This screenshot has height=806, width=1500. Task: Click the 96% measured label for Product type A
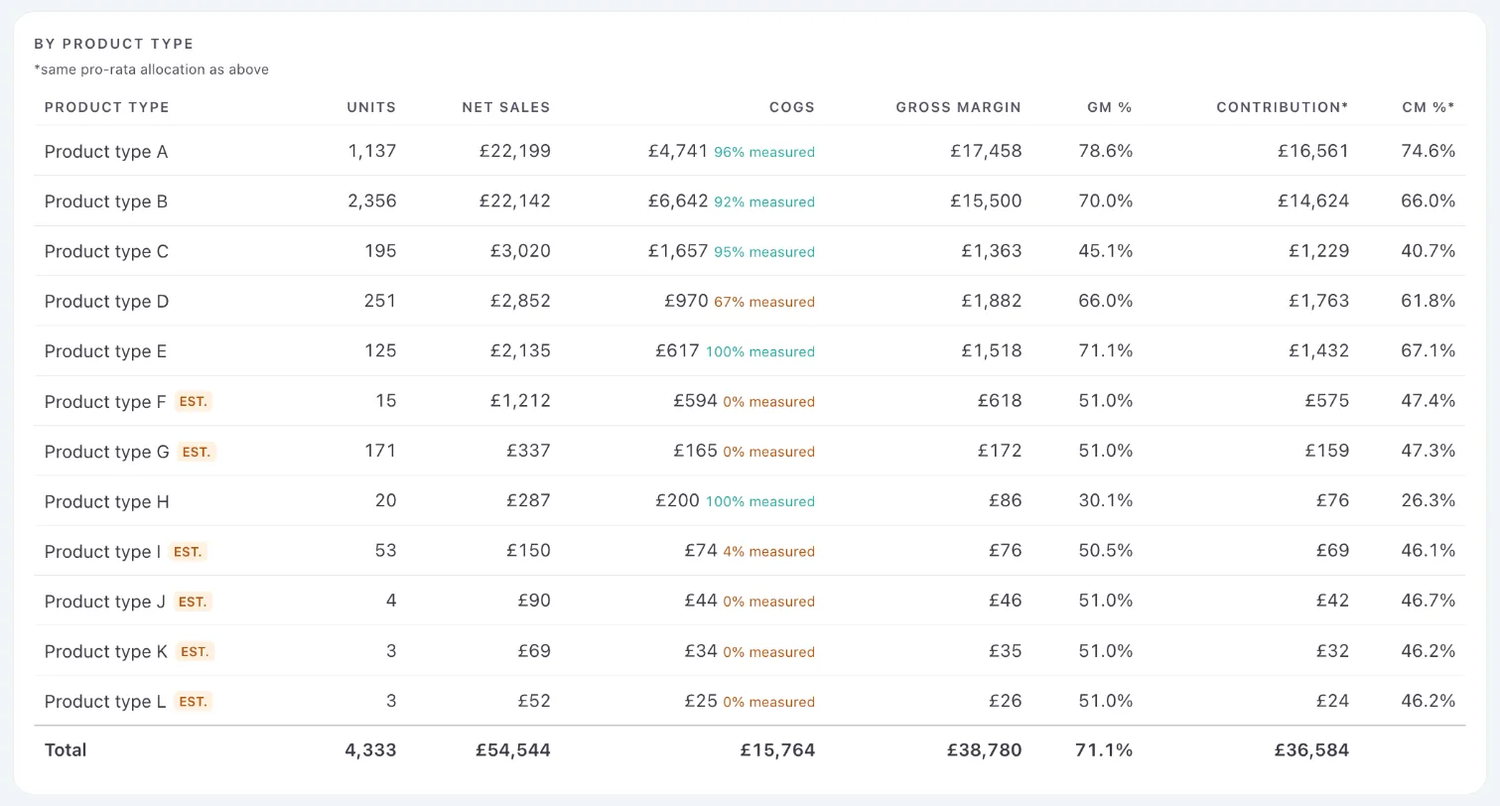[764, 153]
